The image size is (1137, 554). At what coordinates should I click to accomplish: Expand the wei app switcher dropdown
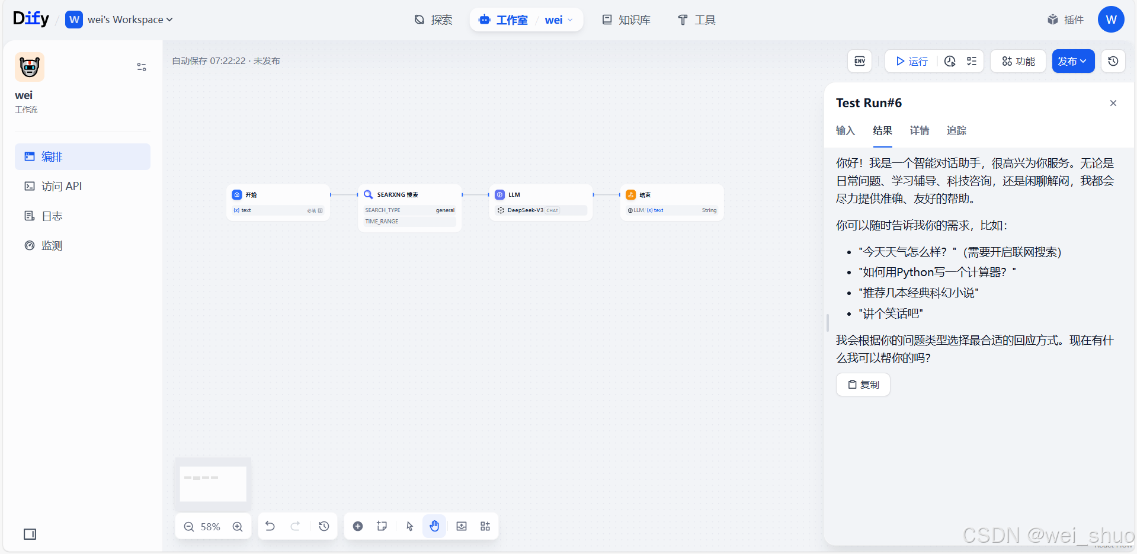coord(559,20)
